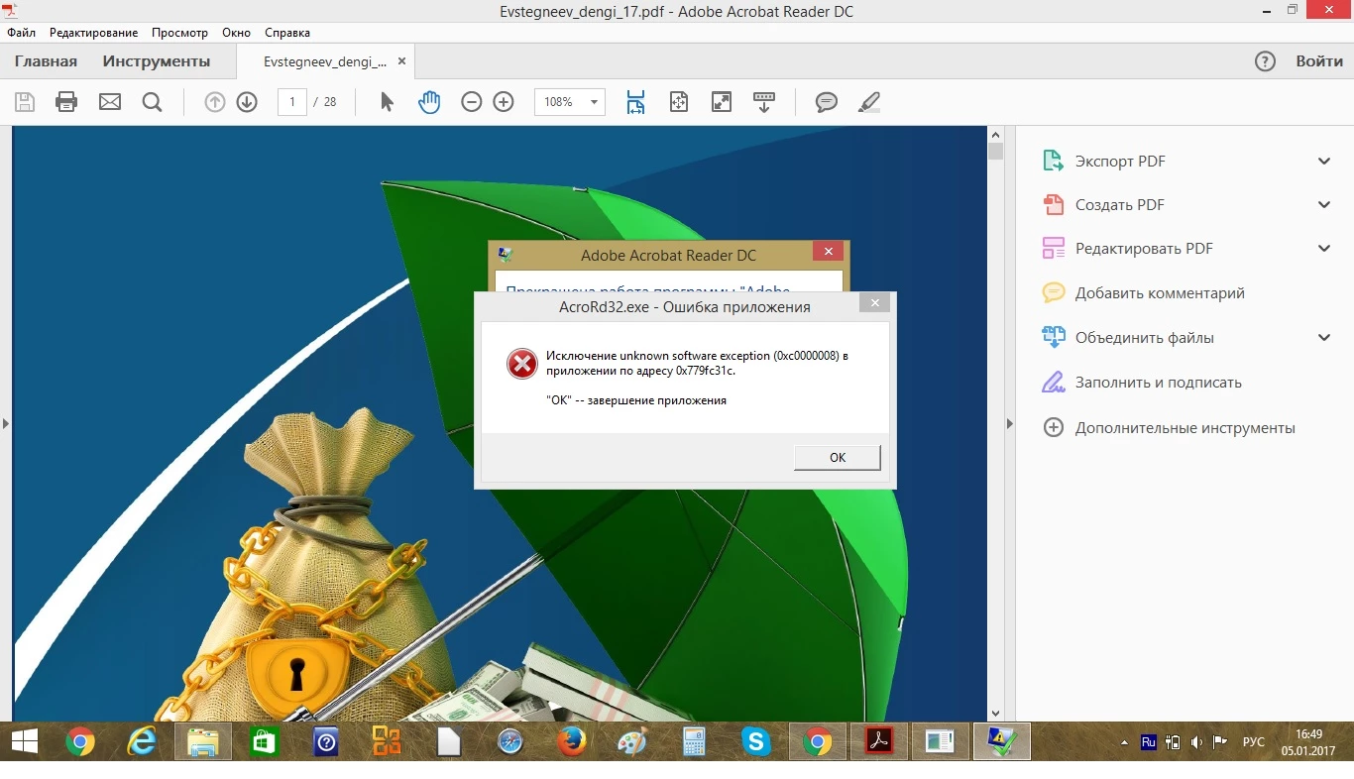Screen dimensions: 1354x779
Task: Select the Add comment bubble tool
Action: point(827,102)
